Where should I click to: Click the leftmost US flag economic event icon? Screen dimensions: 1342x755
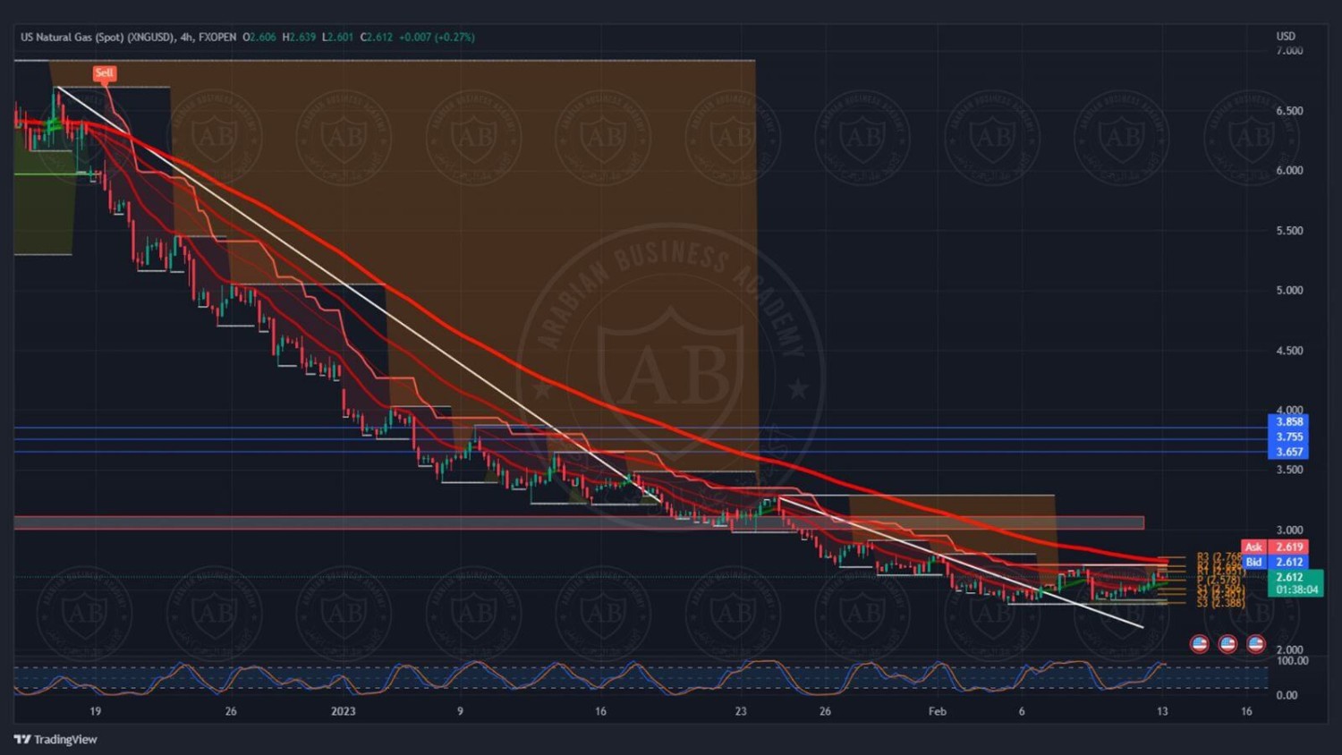click(x=1200, y=643)
